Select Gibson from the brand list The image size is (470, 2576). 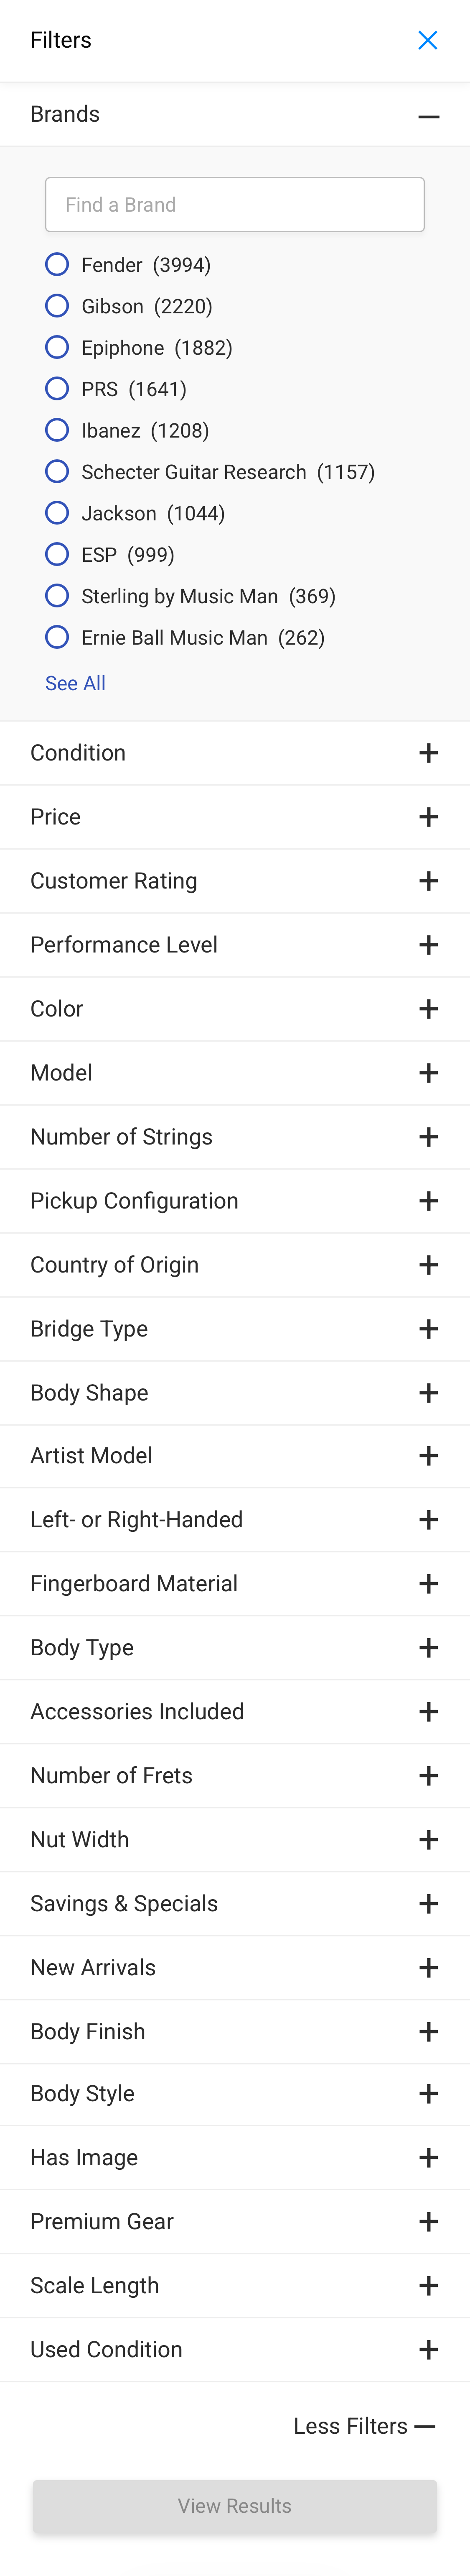pyautogui.click(x=56, y=306)
